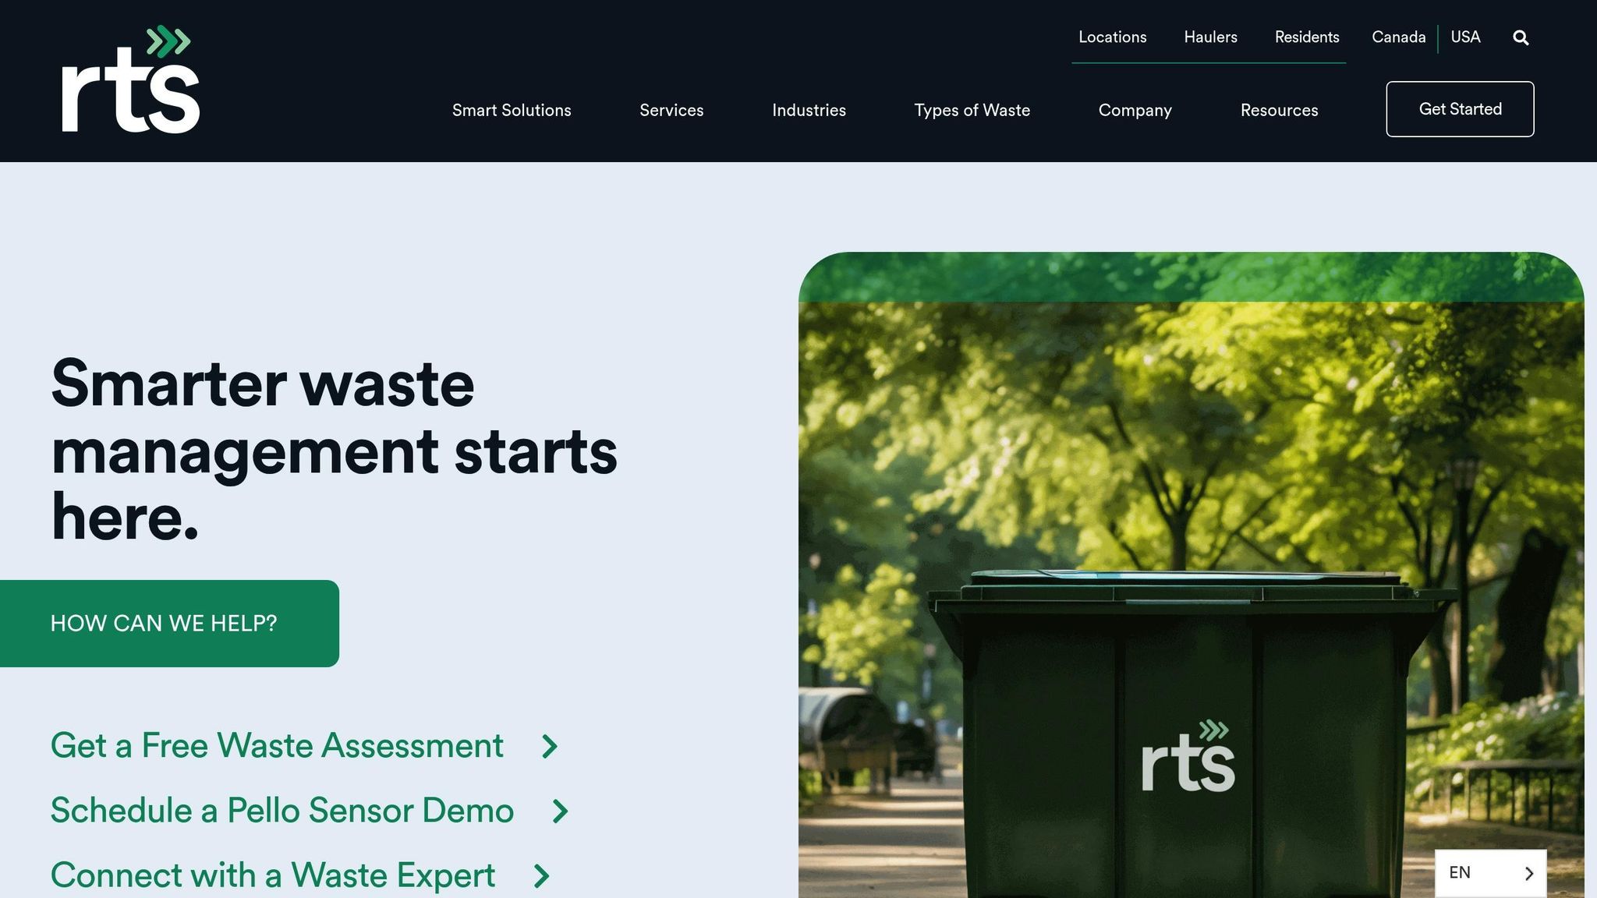This screenshot has height=898, width=1597.
Task: Switch region to Canada
Action: [x=1398, y=37]
